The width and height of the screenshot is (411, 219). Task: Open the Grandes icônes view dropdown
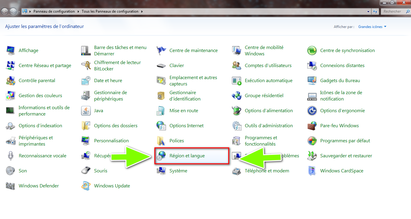coord(372,27)
